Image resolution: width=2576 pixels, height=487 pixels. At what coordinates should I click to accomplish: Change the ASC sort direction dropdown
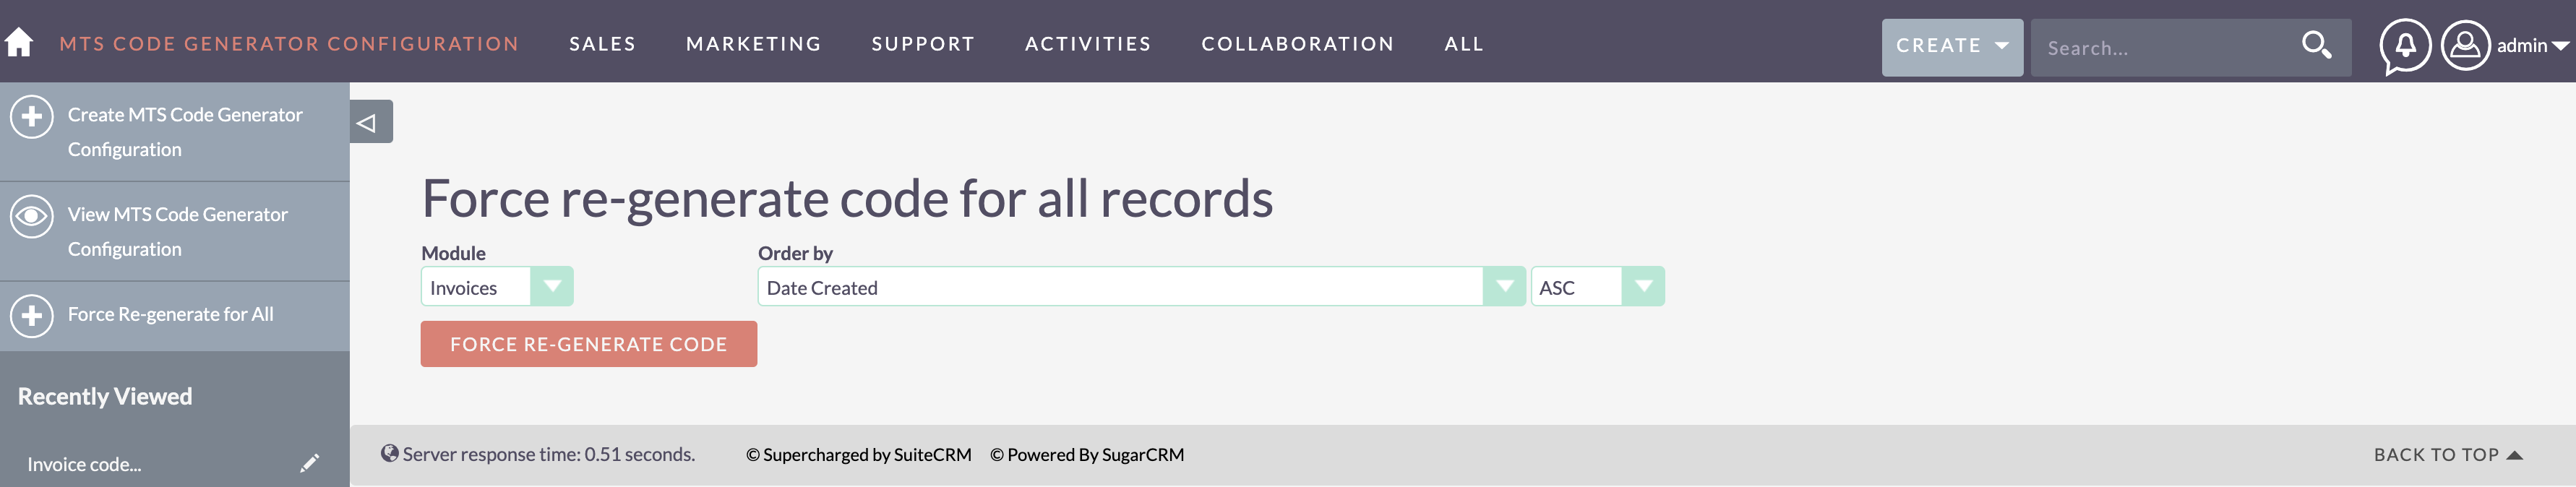click(1597, 287)
